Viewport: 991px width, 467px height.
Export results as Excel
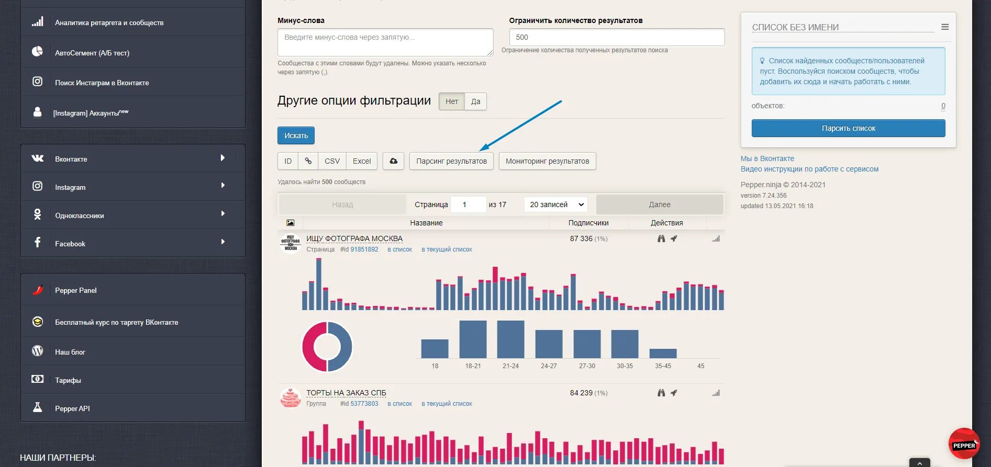pos(362,161)
